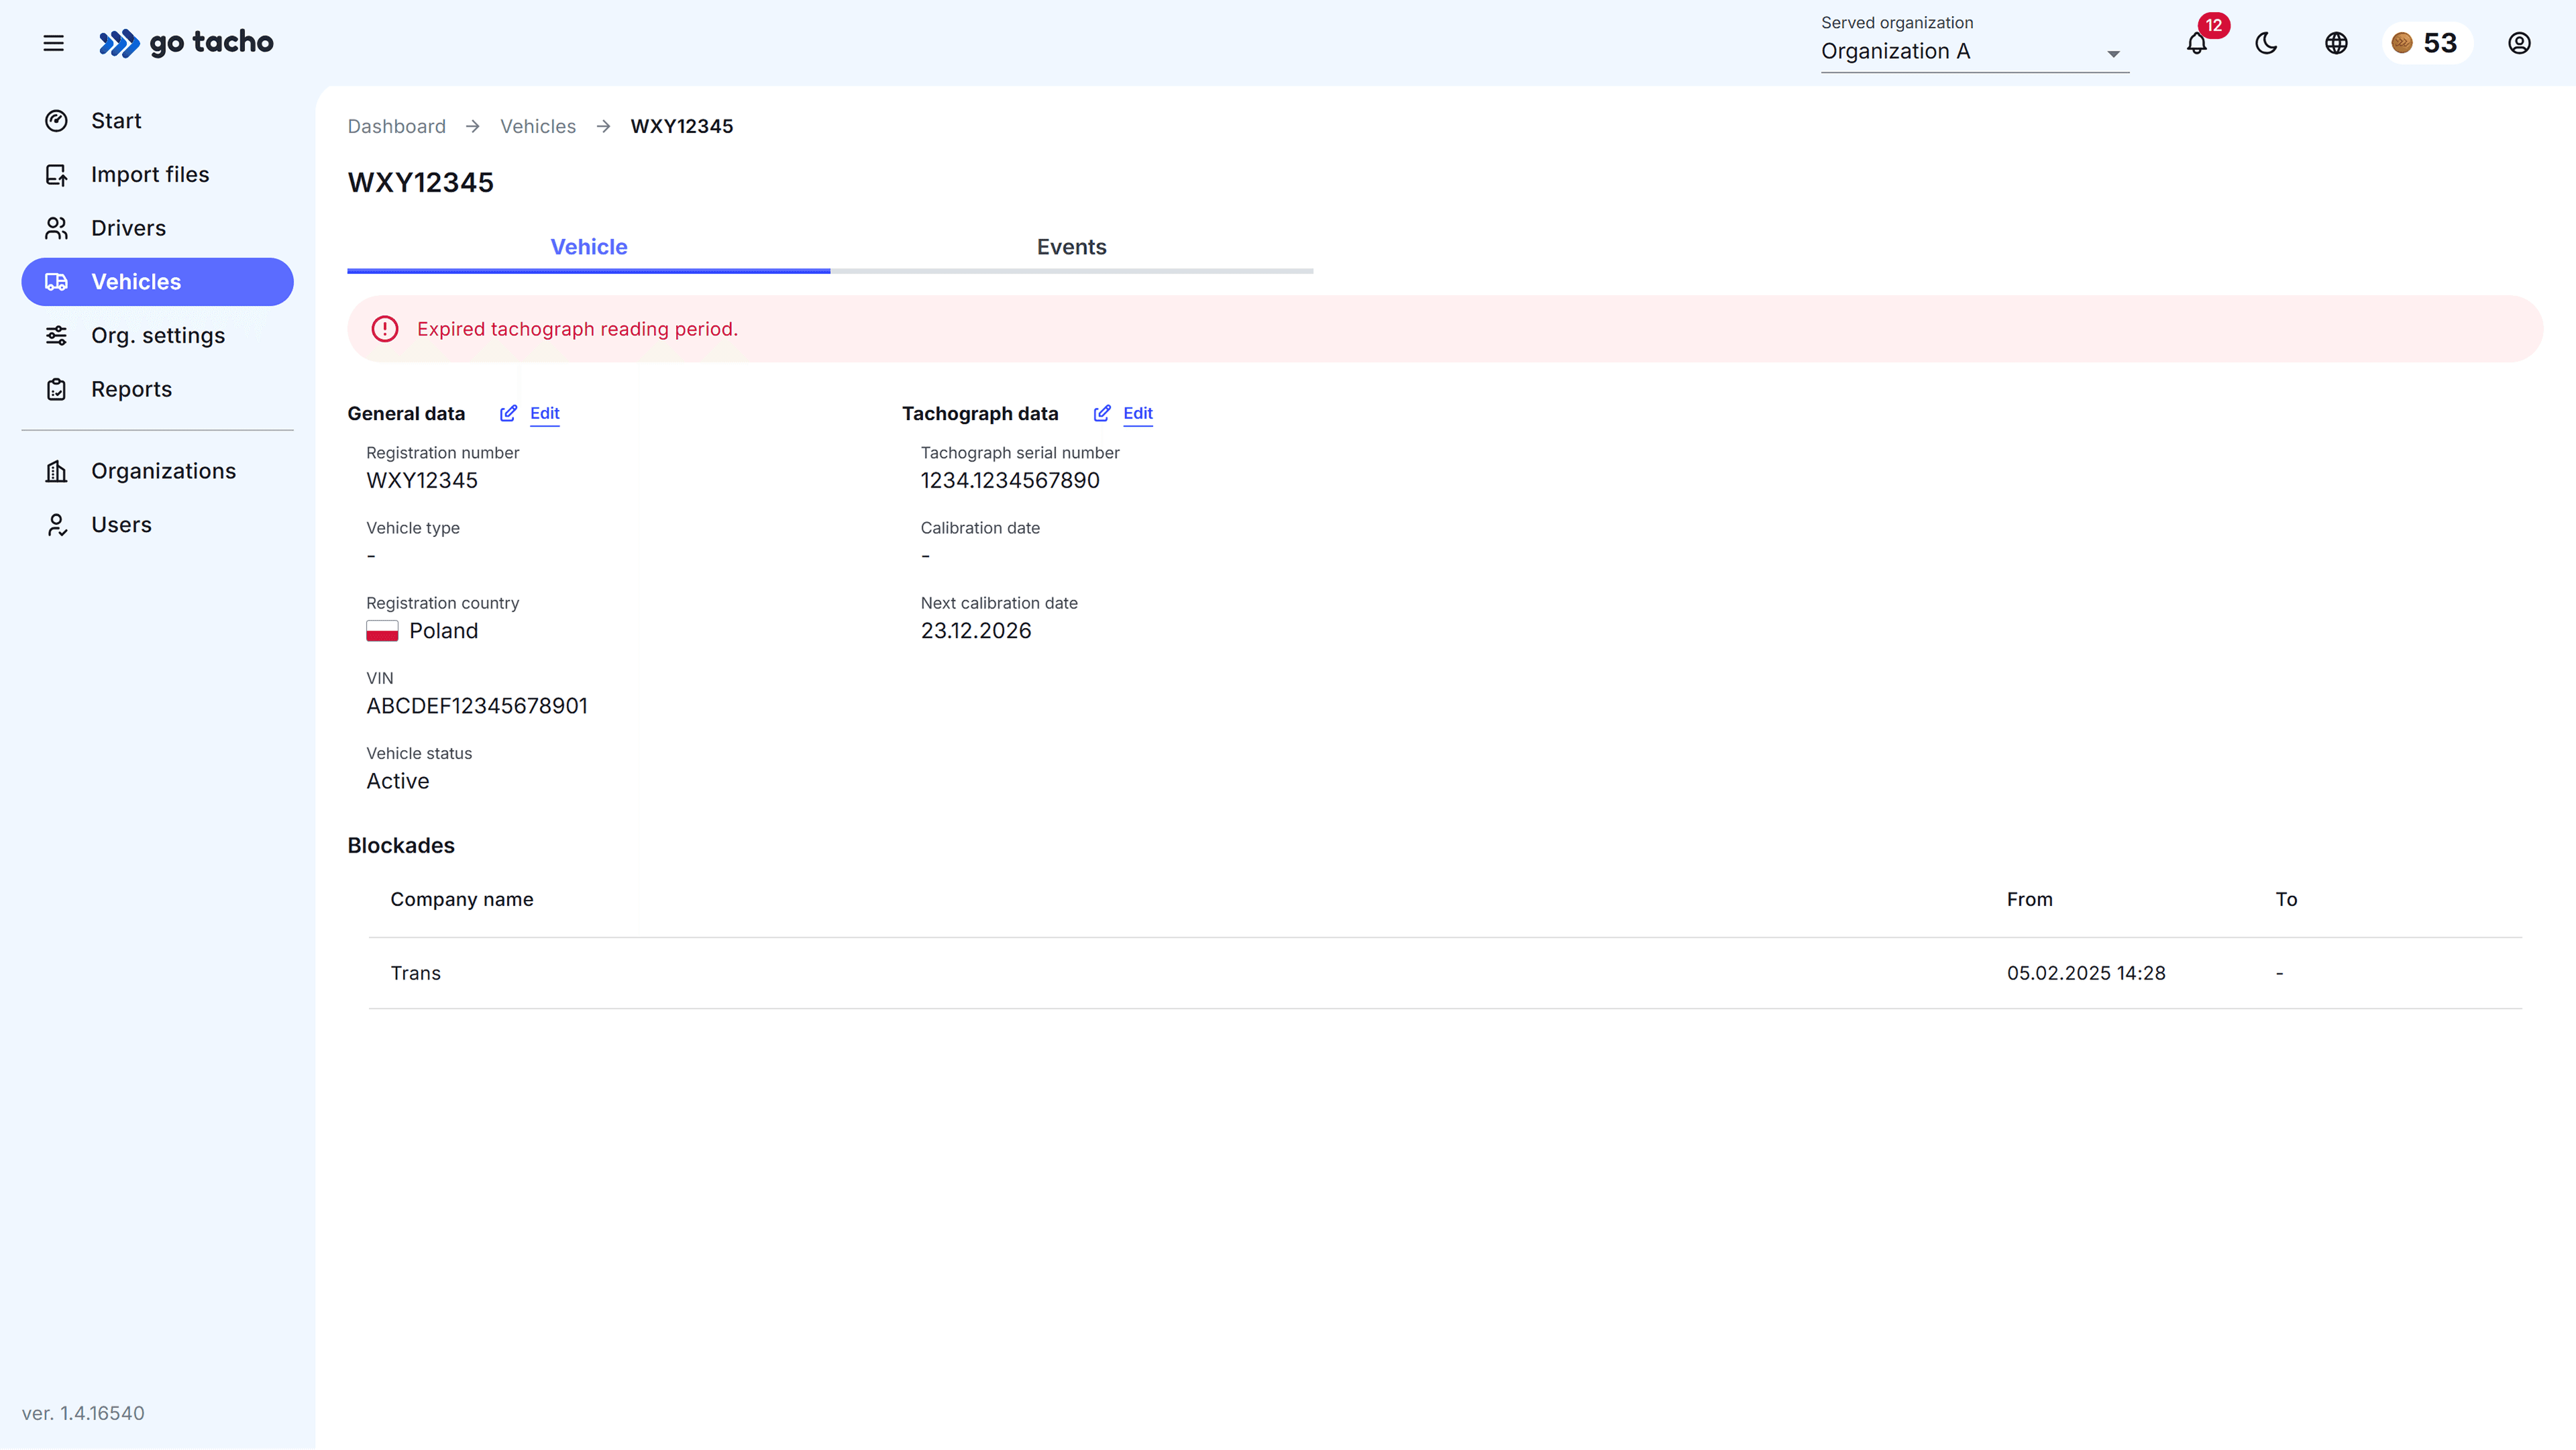Open the hamburger menu icon

pyautogui.click(x=53, y=43)
